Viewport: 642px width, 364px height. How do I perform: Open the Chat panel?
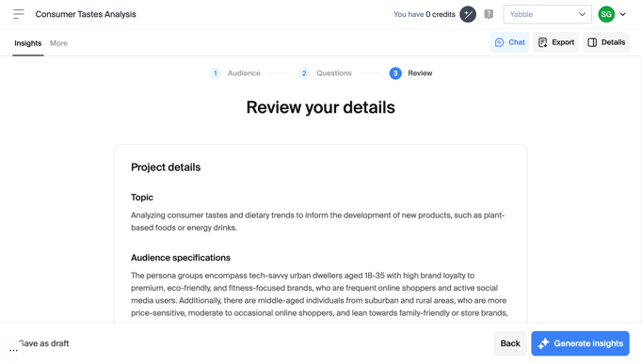point(509,42)
